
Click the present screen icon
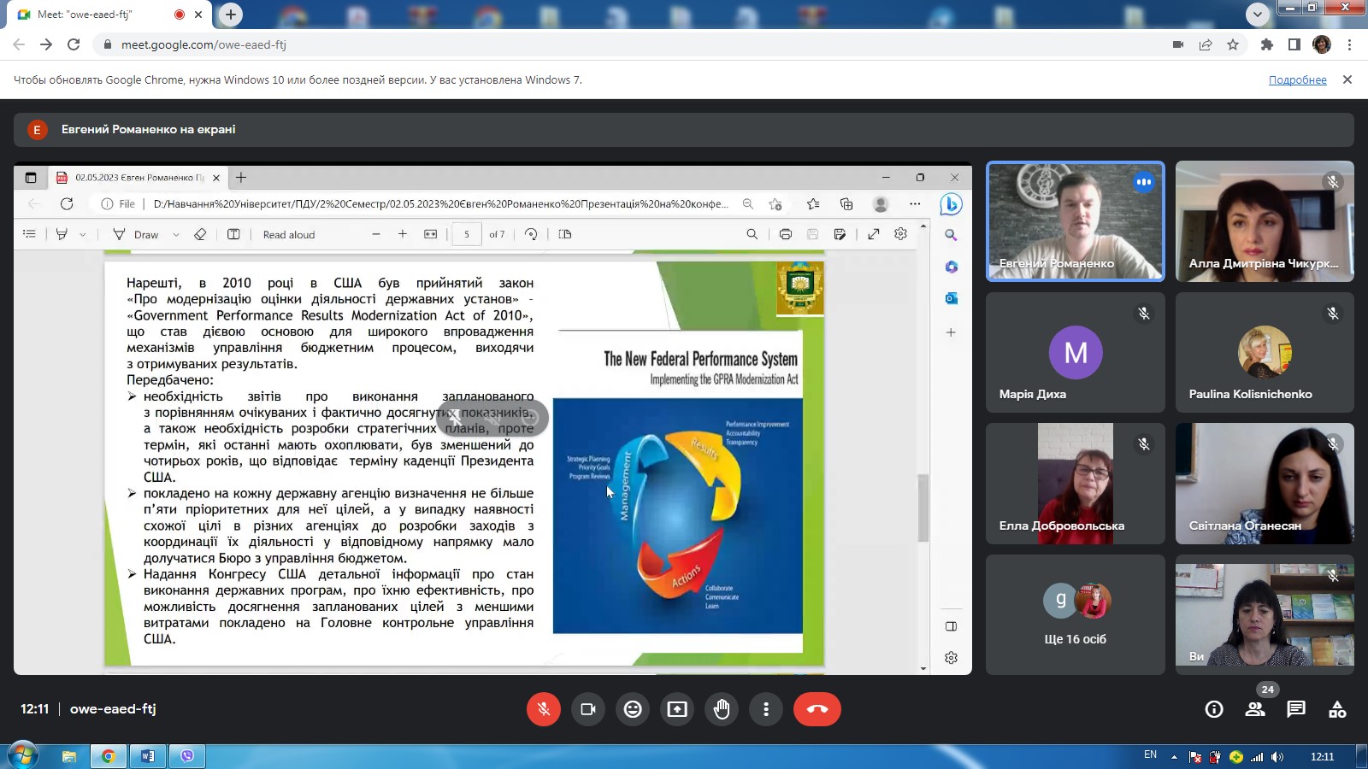tap(677, 709)
